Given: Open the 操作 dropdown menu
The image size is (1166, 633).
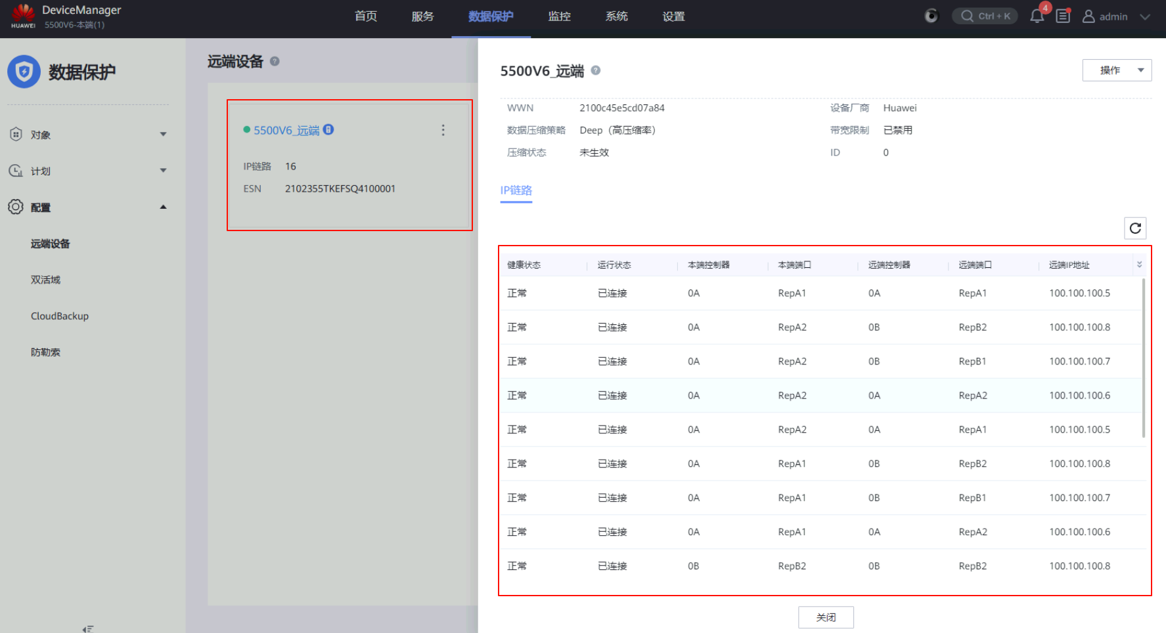Looking at the screenshot, I should 1117,70.
